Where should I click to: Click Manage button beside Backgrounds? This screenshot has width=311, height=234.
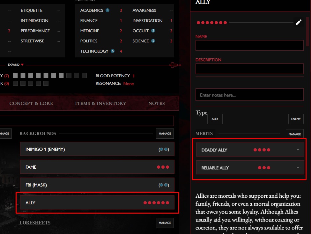[165, 134]
